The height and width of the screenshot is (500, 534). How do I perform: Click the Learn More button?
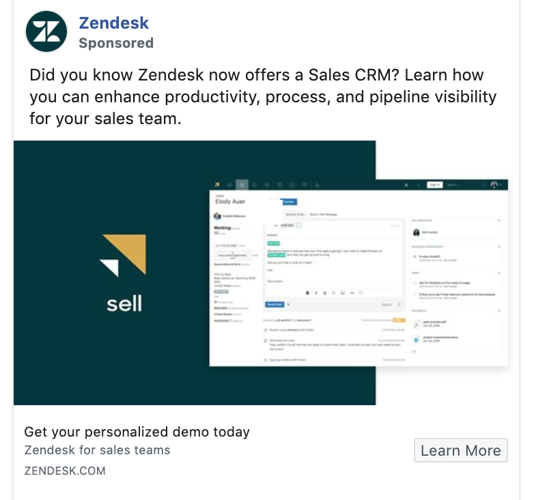coord(460,450)
